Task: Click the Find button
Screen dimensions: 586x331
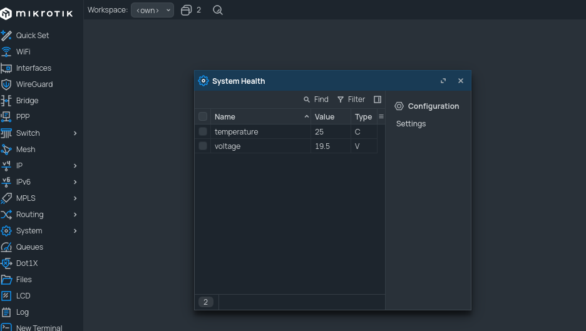Action: pos(316,99)
